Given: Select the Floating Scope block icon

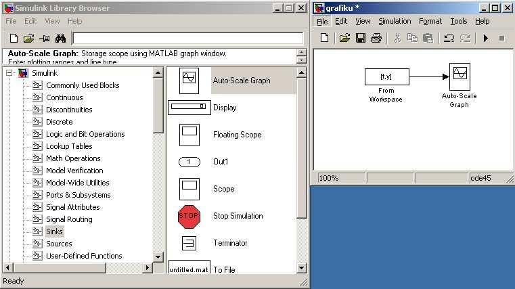Looking at the screenshot, I should tap(189, 135).
